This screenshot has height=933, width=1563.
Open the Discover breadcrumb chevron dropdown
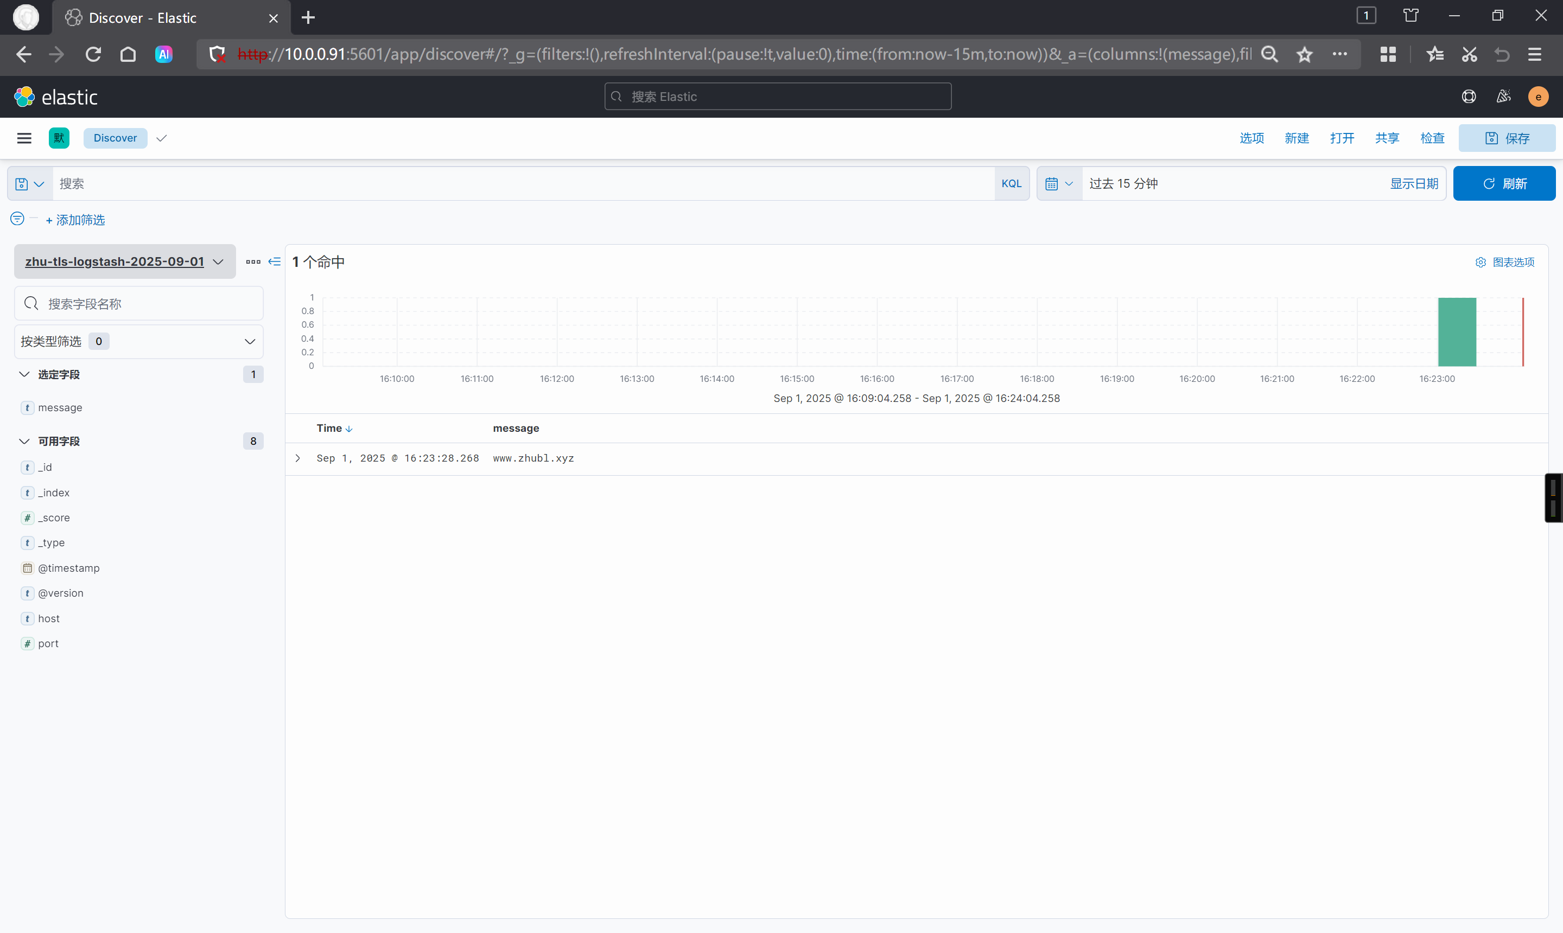click(x=162, y=138)
